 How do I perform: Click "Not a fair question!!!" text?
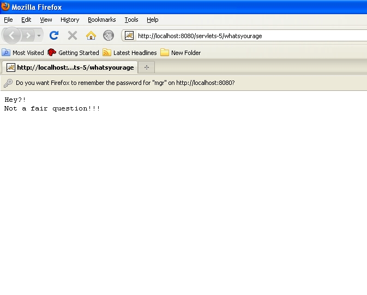click(52, 109)
